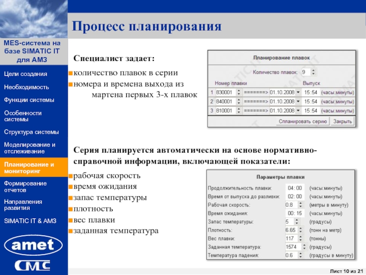Screen dimensions: 366x275
Task: Go to Функции системы in the sidebar
Action: pos(29,100)
